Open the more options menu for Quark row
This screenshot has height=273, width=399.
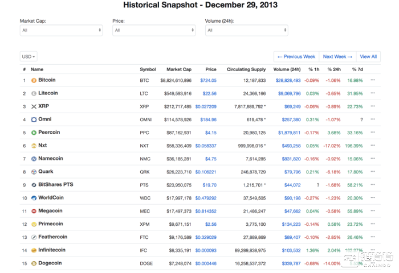(373, 171)
